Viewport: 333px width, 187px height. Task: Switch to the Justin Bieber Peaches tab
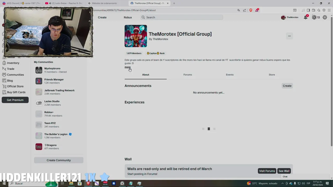point(64,3)
